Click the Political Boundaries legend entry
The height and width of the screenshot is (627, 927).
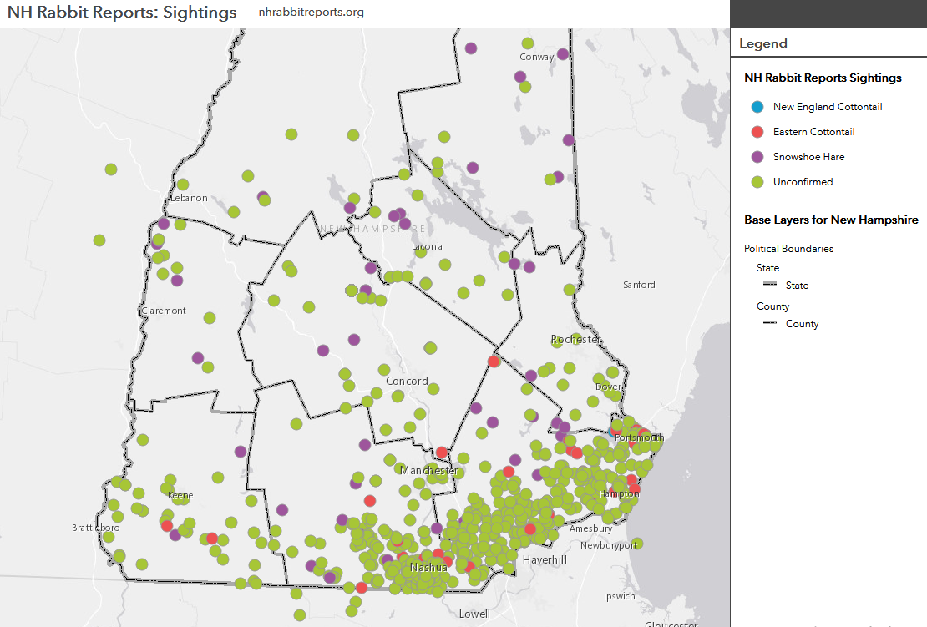[x=788, y=249]
